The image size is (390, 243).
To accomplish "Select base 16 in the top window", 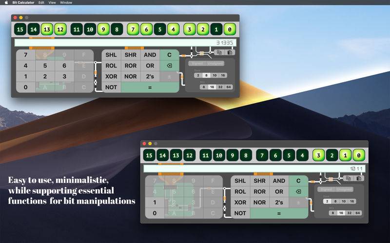I will (223, 75).
